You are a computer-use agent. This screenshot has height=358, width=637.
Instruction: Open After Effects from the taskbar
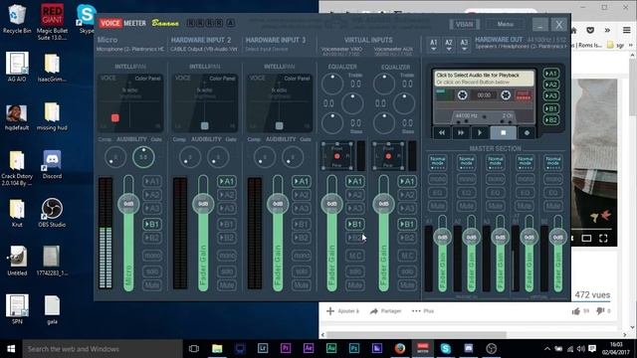coord(309,349)
